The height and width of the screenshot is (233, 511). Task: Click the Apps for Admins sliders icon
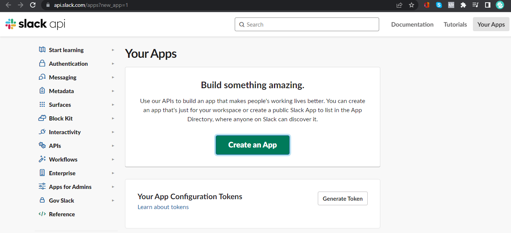coord(42,187)
